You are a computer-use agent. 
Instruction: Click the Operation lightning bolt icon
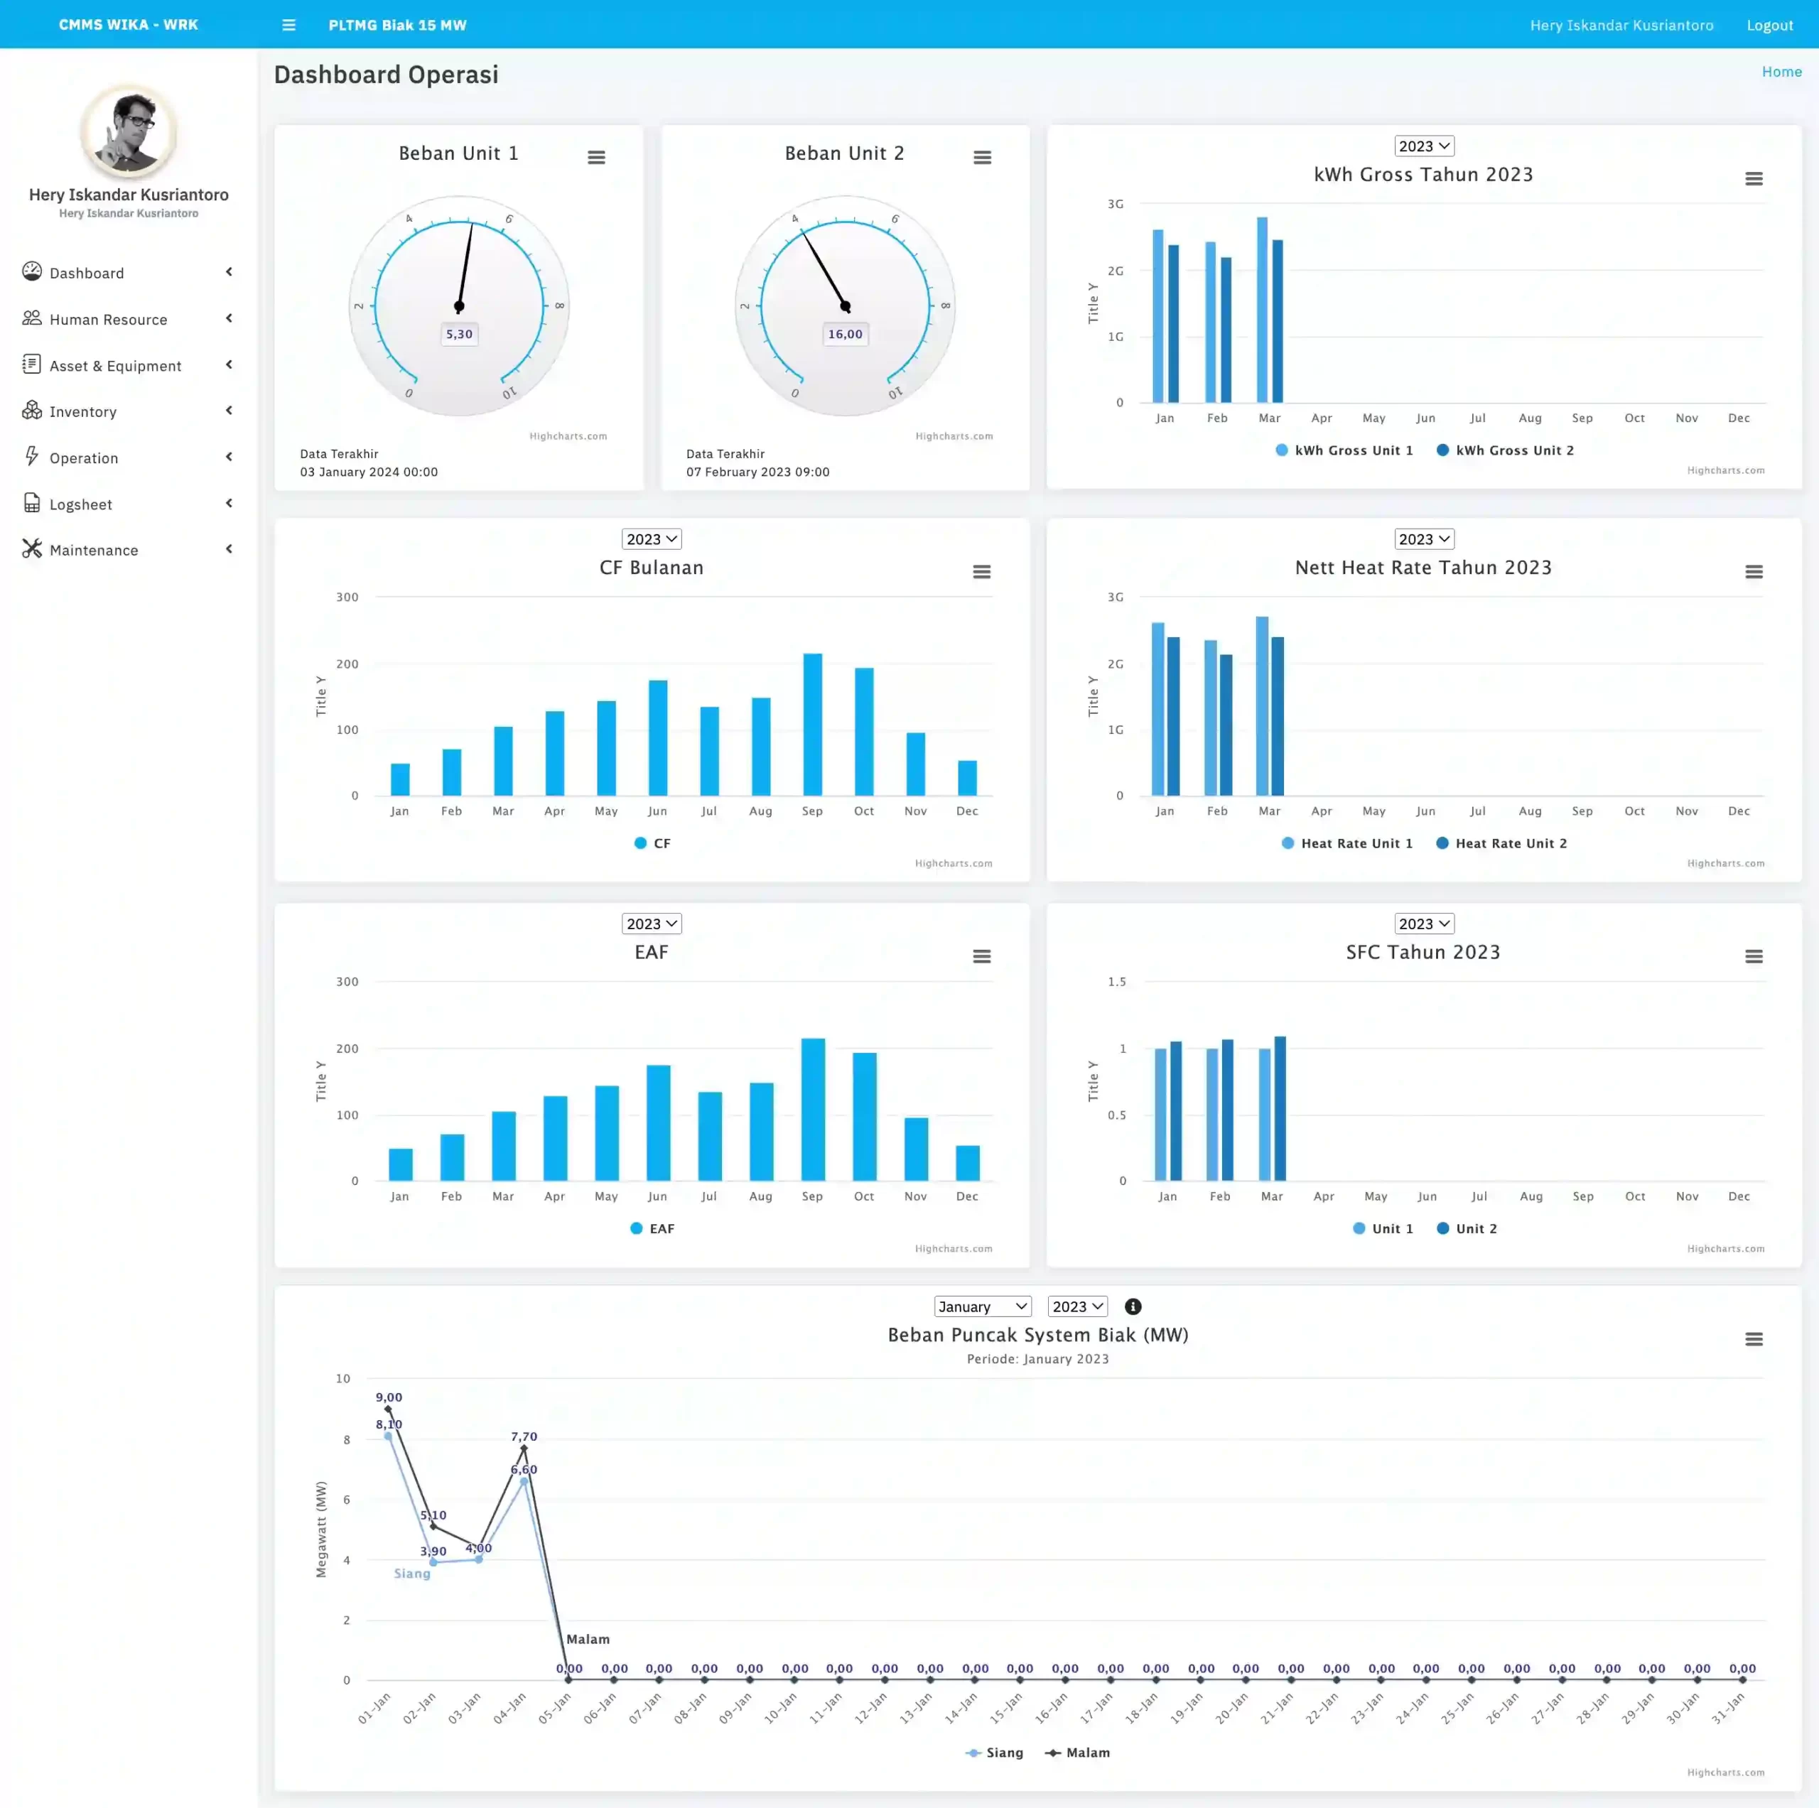click(32, 457)
